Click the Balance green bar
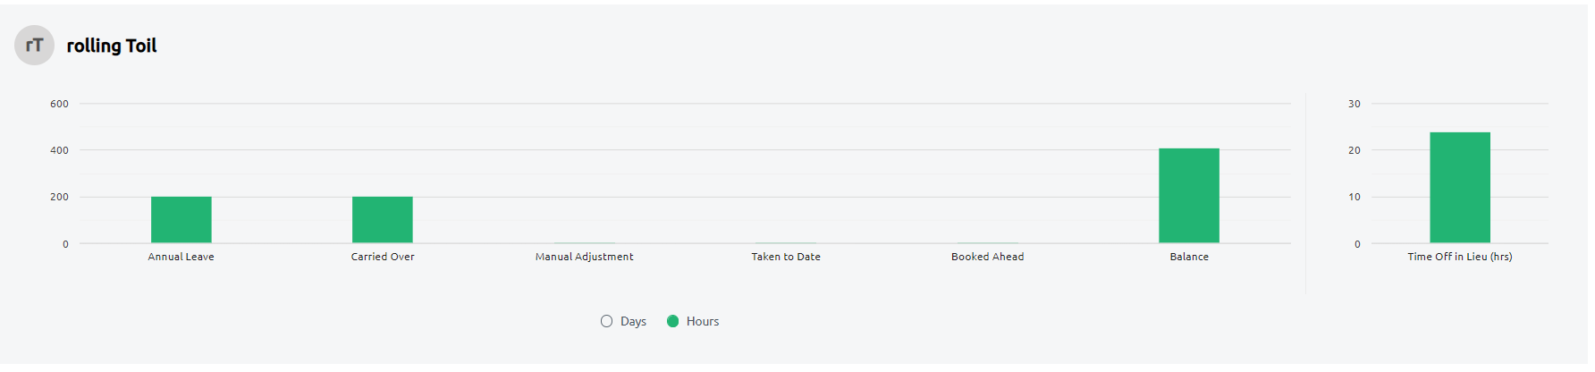Viewport: 1595px width, 372px height. click(x=1189, y=196)
